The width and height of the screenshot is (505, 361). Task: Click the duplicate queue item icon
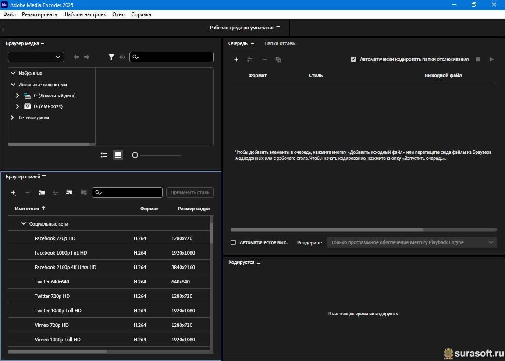[x=278, y=60]
